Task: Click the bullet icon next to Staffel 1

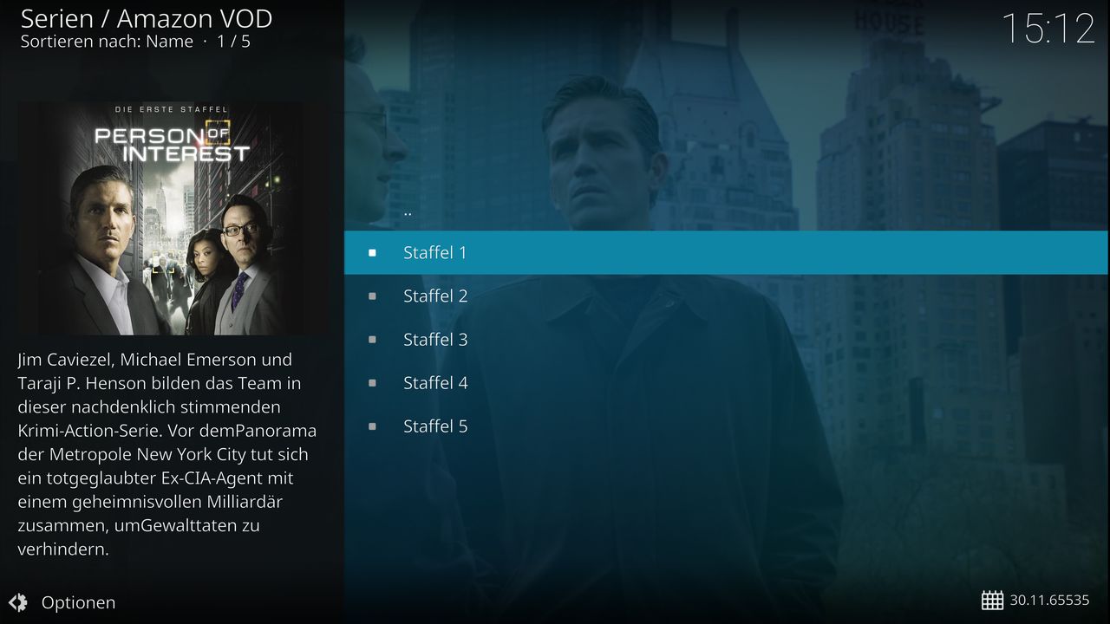Action: (x=372, y=253)
